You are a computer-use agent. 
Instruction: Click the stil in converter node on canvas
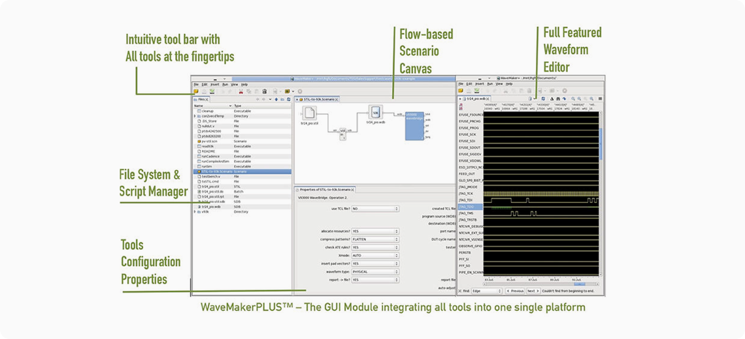click(342, 134)
